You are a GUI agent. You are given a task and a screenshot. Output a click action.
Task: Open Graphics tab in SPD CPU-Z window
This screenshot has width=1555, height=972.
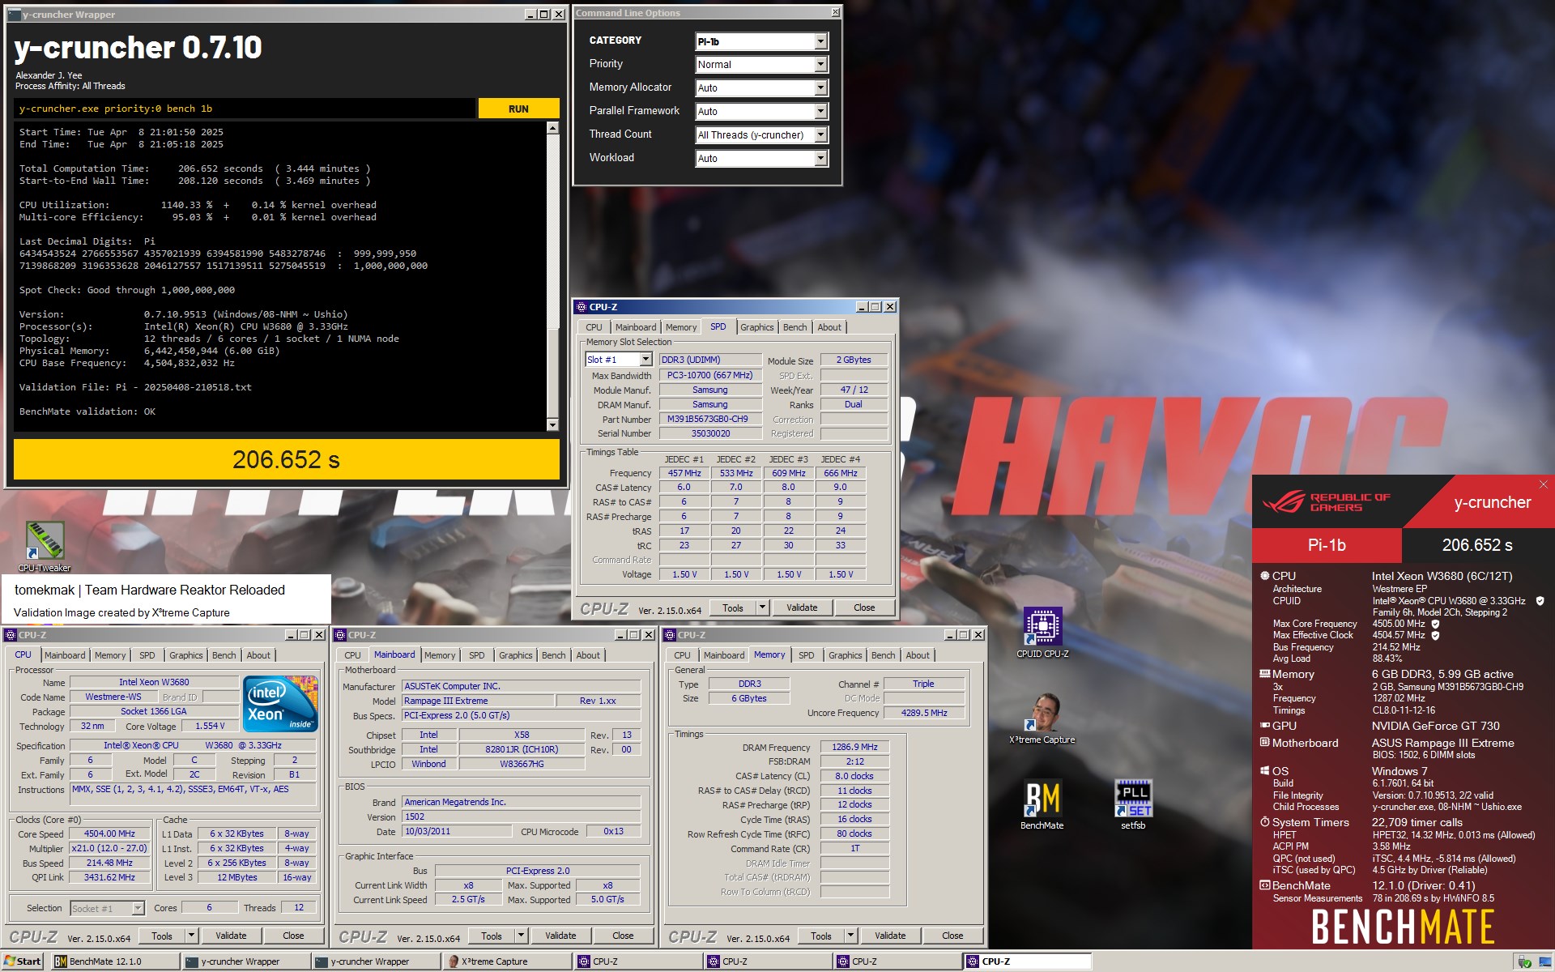click(x=756, y=327)
